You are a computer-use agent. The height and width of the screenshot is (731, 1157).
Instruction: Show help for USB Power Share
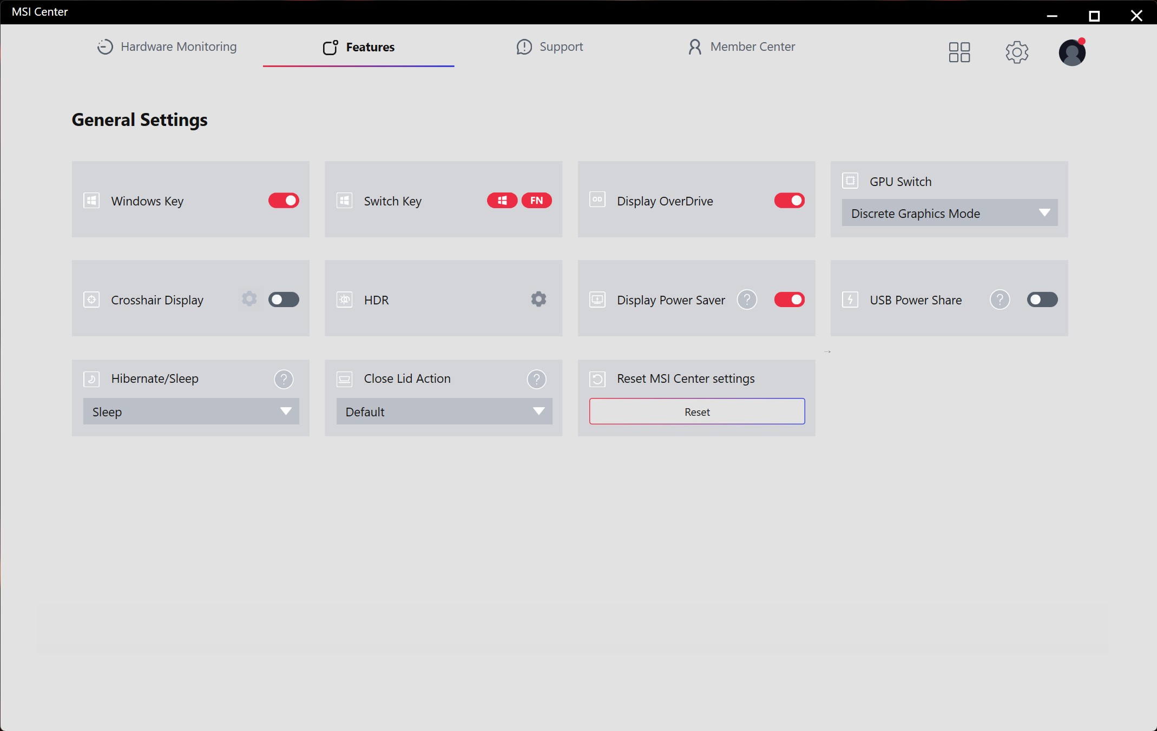tap(1000, 300)
